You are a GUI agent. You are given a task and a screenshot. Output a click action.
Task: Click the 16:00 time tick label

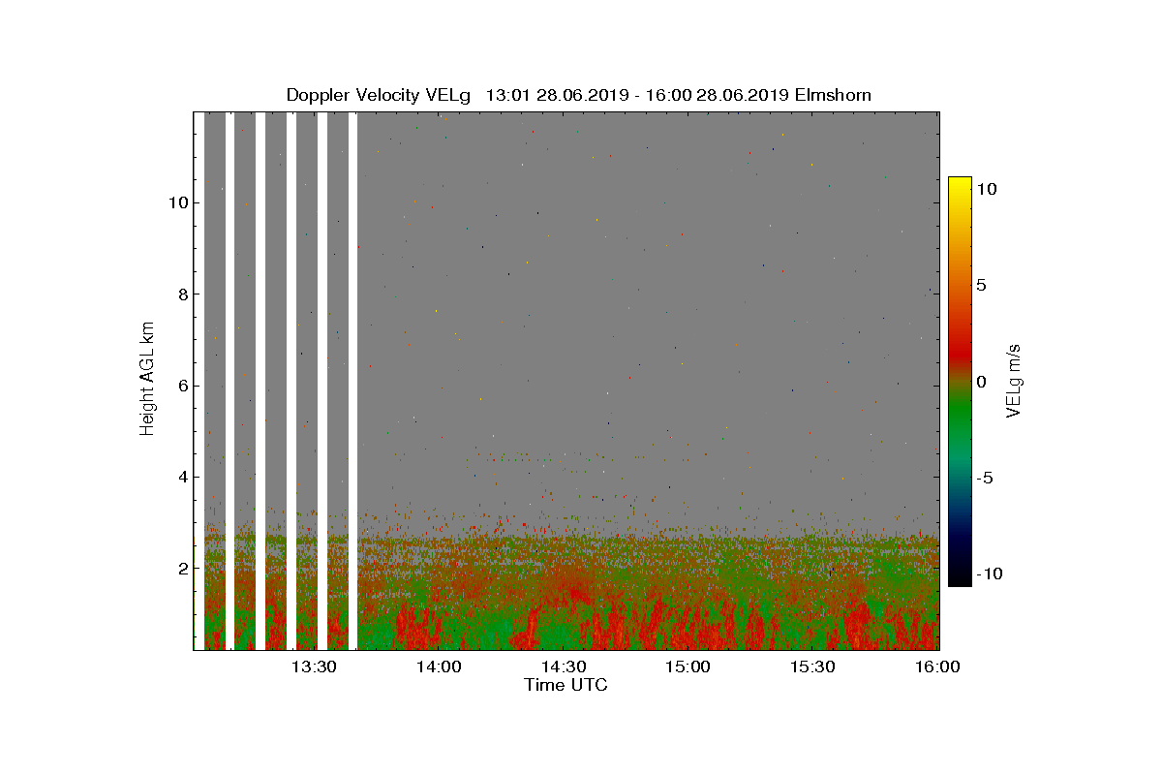click(938, 666)
